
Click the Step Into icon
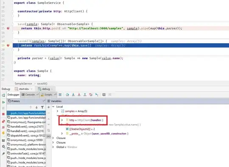click(x=73, y=95)
